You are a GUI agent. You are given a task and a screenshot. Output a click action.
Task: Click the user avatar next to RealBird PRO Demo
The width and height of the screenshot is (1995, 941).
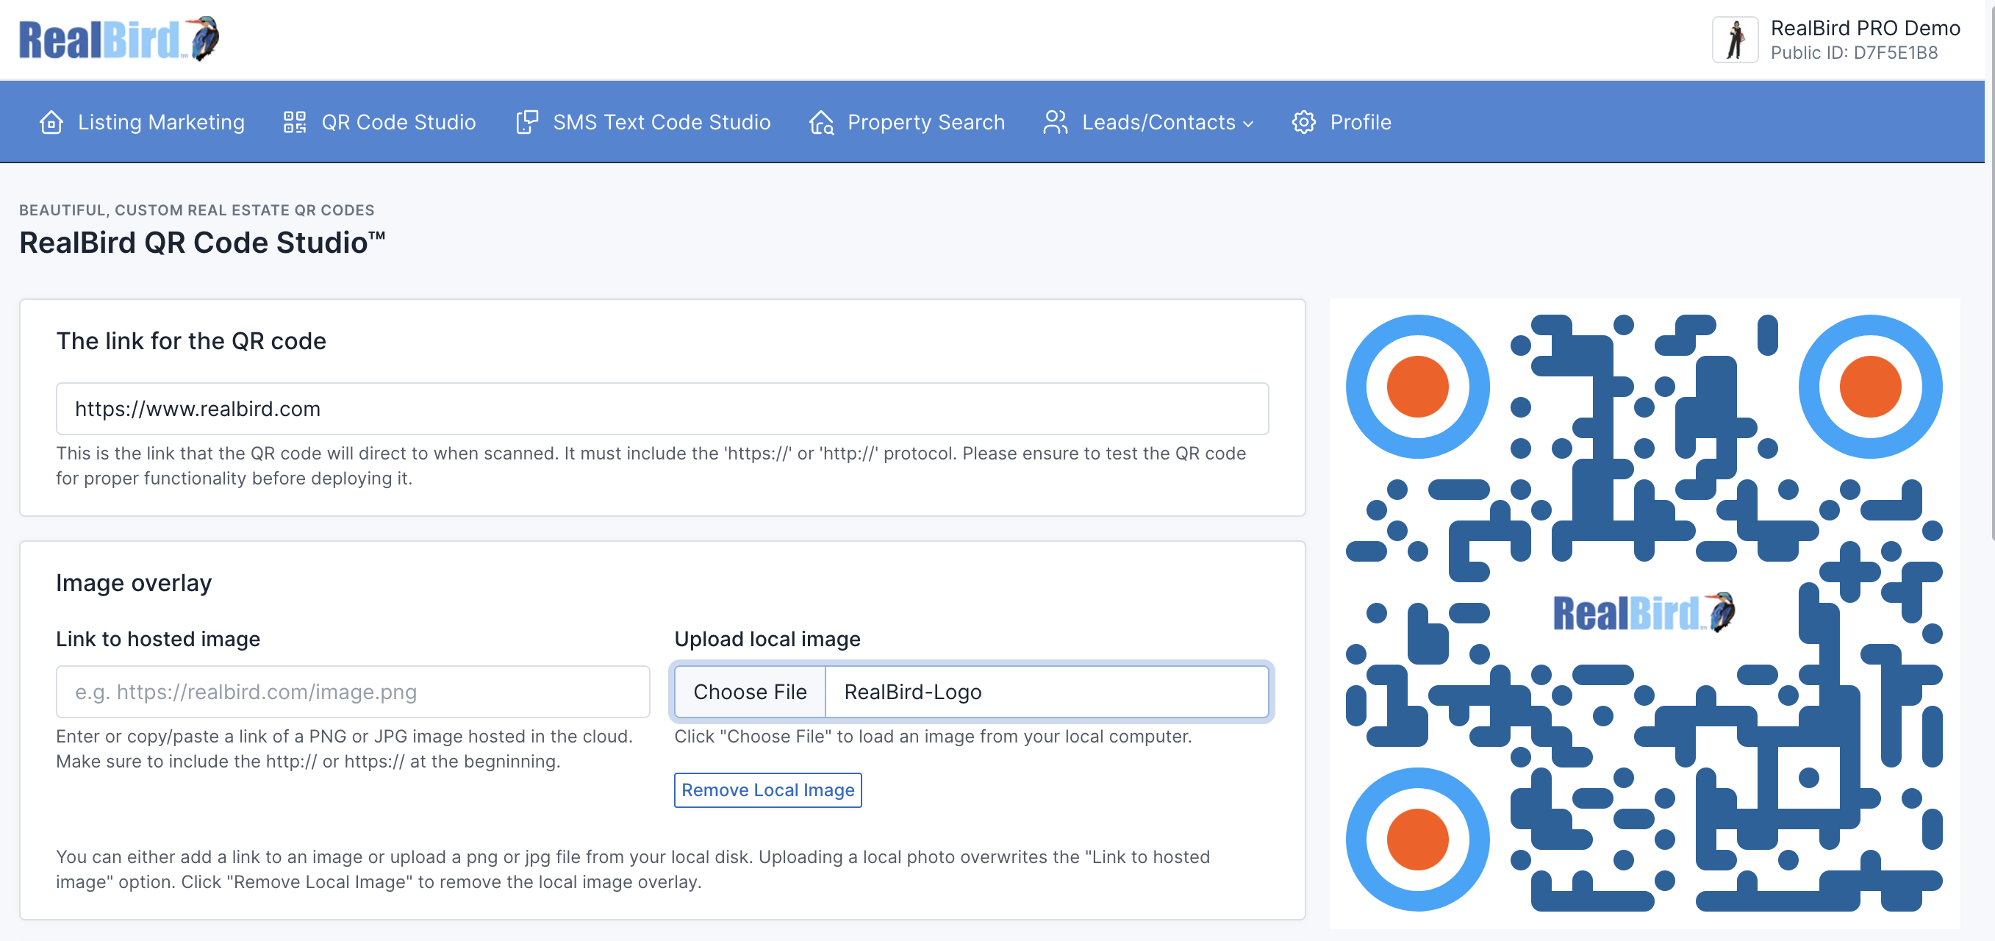point(1734,40)
